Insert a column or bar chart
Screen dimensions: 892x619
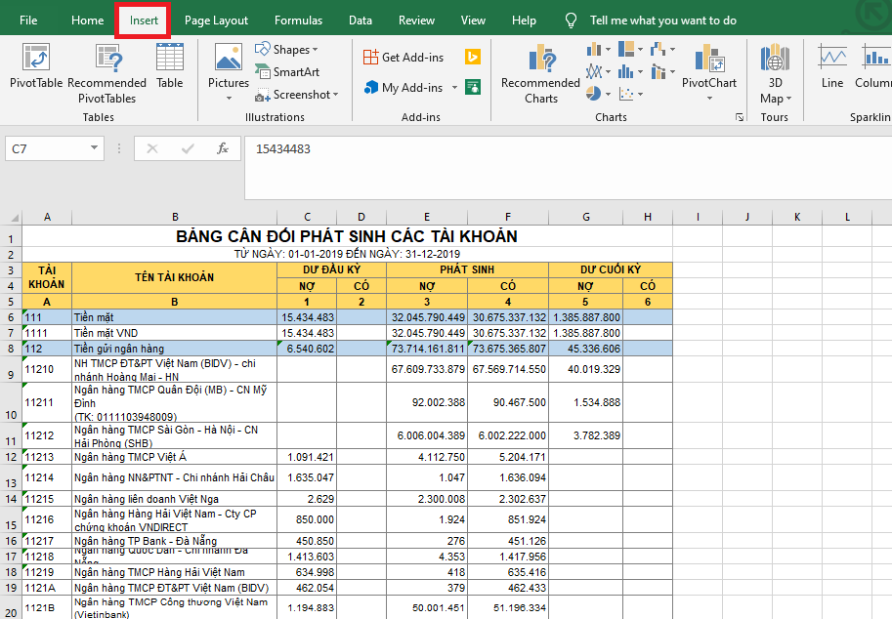[594, 49]
